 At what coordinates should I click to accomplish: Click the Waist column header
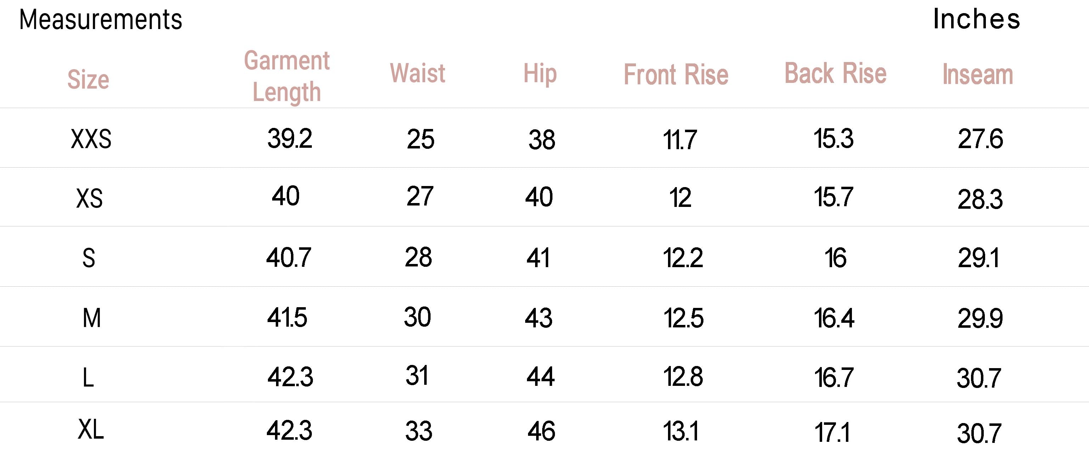click(417, 73)
